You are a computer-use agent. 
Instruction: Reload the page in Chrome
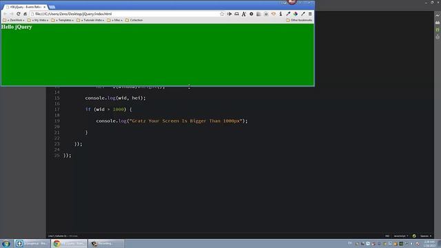(x=19, y=14)
